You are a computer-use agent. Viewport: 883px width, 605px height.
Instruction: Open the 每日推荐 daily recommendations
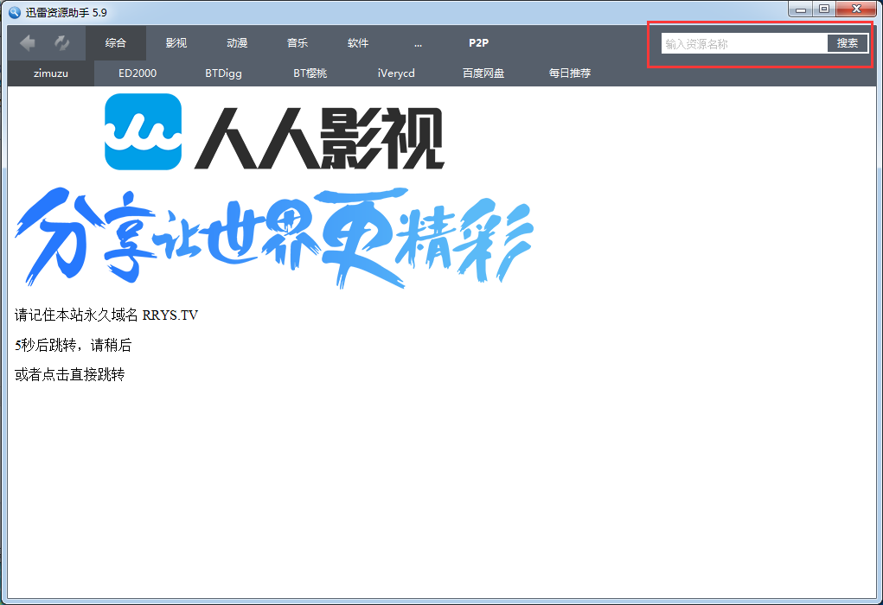[569, 73]
